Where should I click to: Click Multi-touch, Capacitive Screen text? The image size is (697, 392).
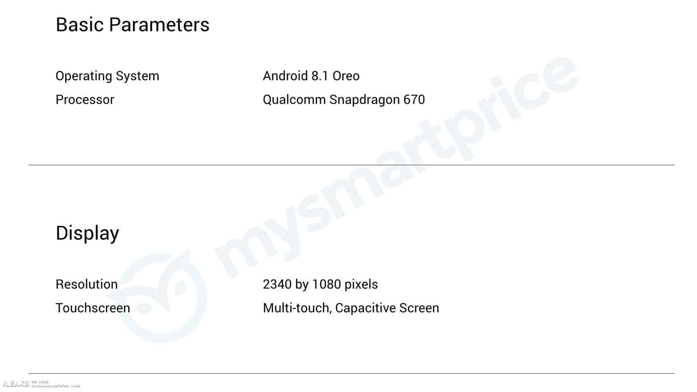click(x=351, y=308)
